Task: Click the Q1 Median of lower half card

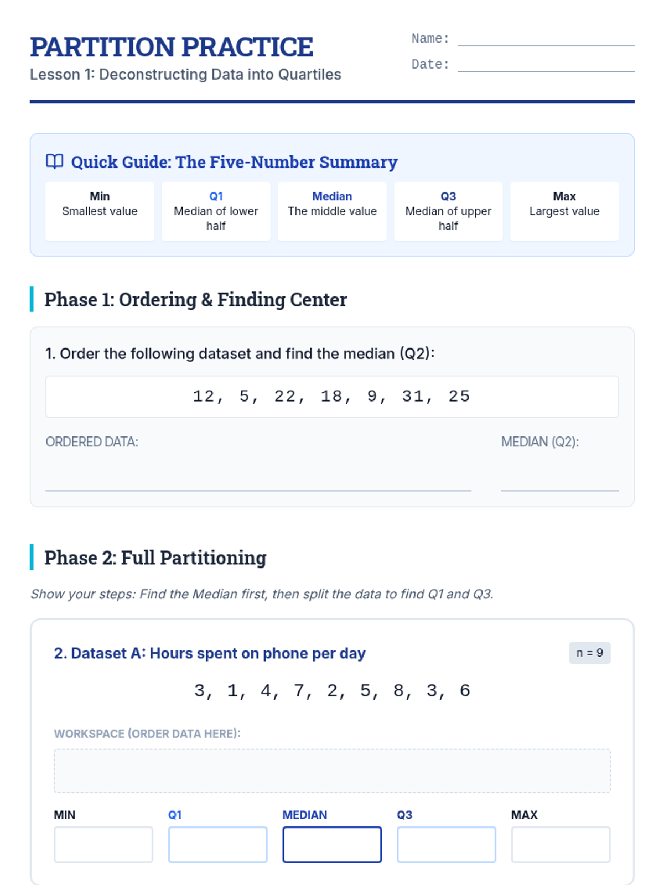Action: pyautogui.click(x=216, y=211)
